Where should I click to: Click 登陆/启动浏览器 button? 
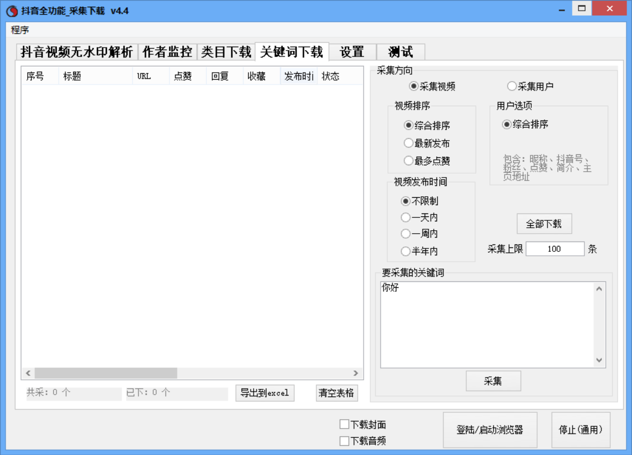(x=490, y=430)
